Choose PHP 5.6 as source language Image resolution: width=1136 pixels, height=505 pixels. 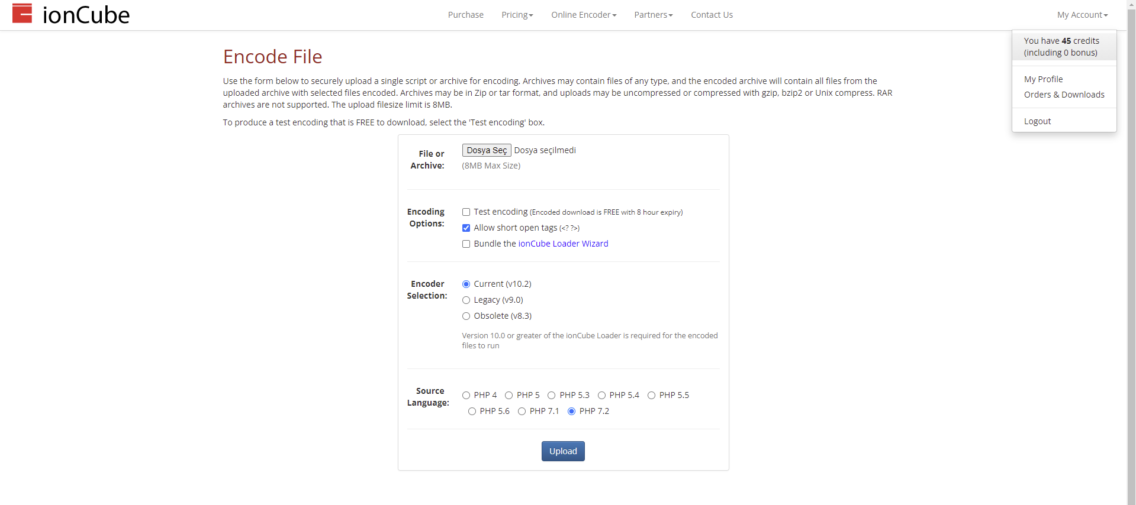(472, 412)
